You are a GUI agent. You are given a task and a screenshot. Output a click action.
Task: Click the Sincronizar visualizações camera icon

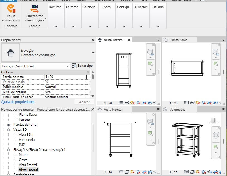pos(35,9)
